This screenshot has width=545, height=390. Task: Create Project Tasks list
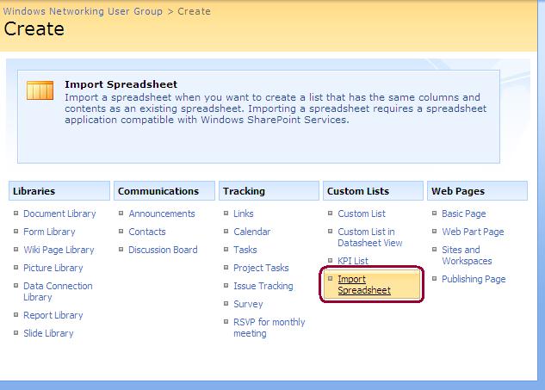261,268
